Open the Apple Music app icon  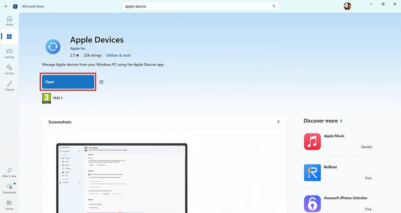coord(312,141)
